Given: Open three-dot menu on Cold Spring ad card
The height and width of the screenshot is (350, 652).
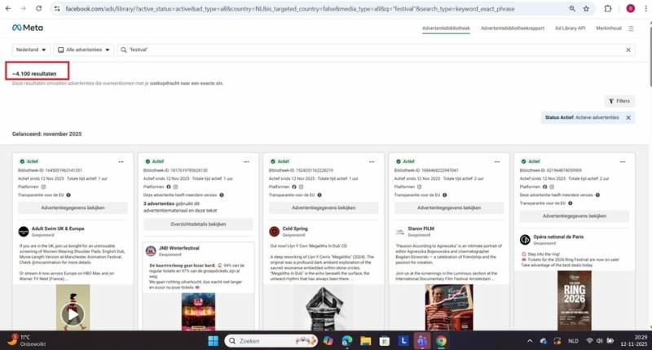Looking at the screenshot, I should [371, 161].
